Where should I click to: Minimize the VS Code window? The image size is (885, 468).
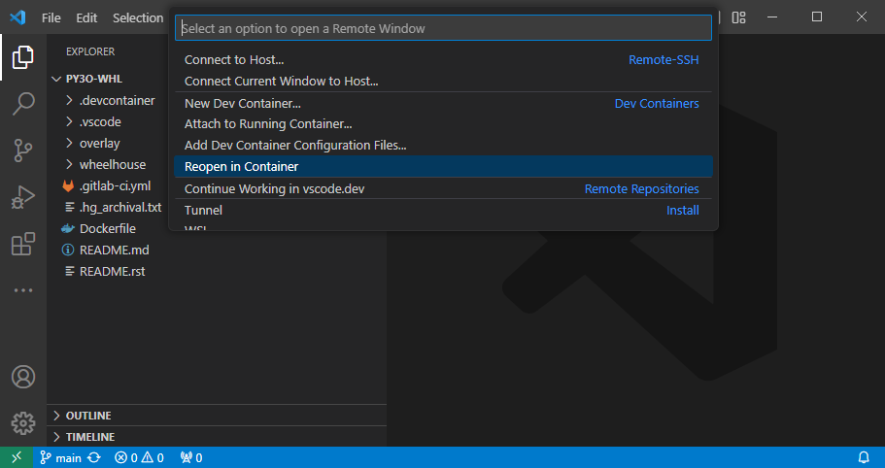tap(772, 17)
